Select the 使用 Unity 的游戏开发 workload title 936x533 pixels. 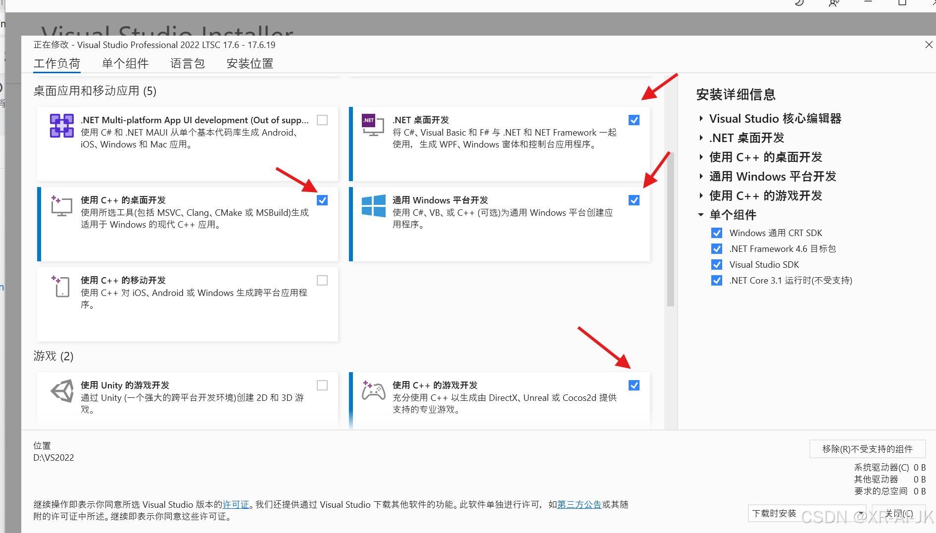pyautogui.click(x=125, y=386)
